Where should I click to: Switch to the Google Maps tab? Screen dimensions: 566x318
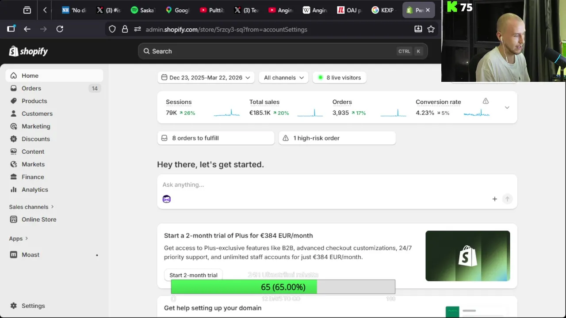pos(177,10)
